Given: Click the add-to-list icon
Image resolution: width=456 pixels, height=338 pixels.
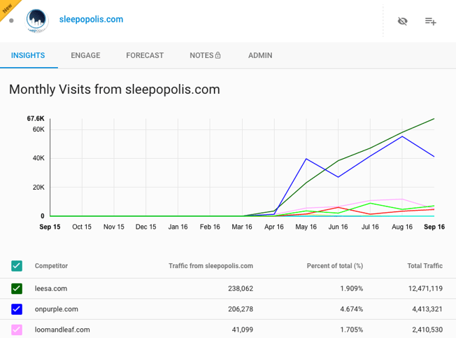Looking at the screenshot, I should [430, 21].
